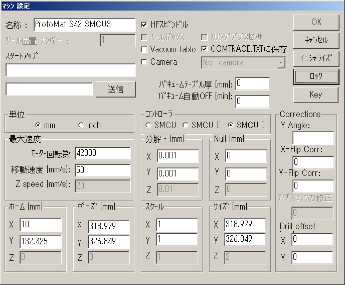Click the ポーズ X field showing 318.979
The height and width of the screenshot is (285, 345).
click(x=109, y=226)
